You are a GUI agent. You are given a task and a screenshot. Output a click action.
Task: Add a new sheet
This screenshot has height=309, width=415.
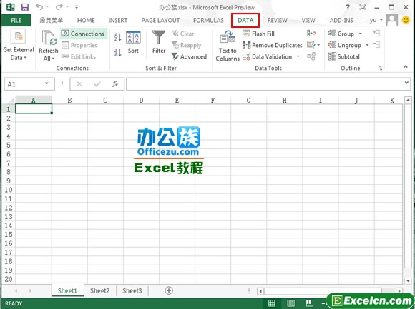point(169,290)
